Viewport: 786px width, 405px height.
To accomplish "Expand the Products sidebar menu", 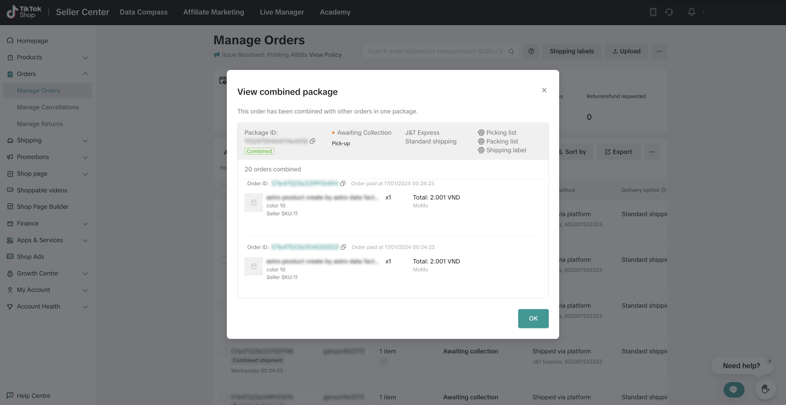I will 85,57.
